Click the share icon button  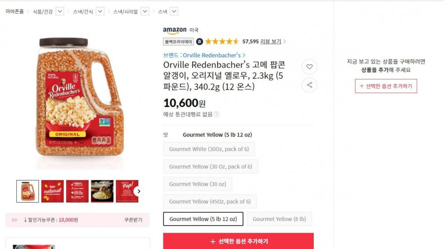309,85
